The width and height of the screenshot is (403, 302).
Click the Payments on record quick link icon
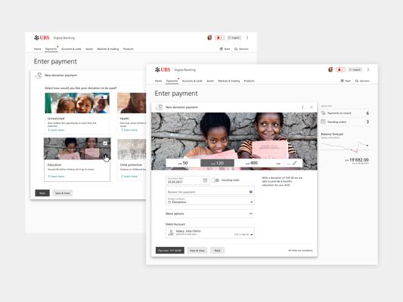(324, 113)
